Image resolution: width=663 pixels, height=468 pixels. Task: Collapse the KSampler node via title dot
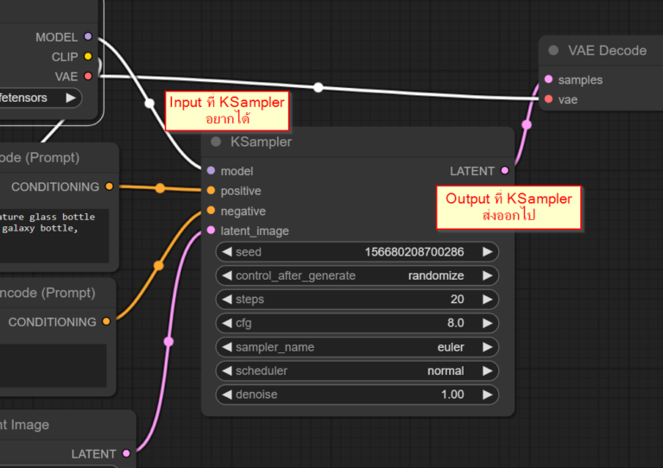tap(216, 142)
